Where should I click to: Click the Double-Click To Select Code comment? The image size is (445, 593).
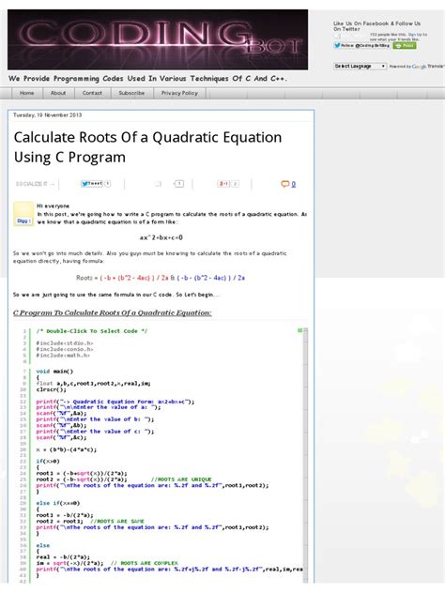pyautogui.click(x=92, y=331)
